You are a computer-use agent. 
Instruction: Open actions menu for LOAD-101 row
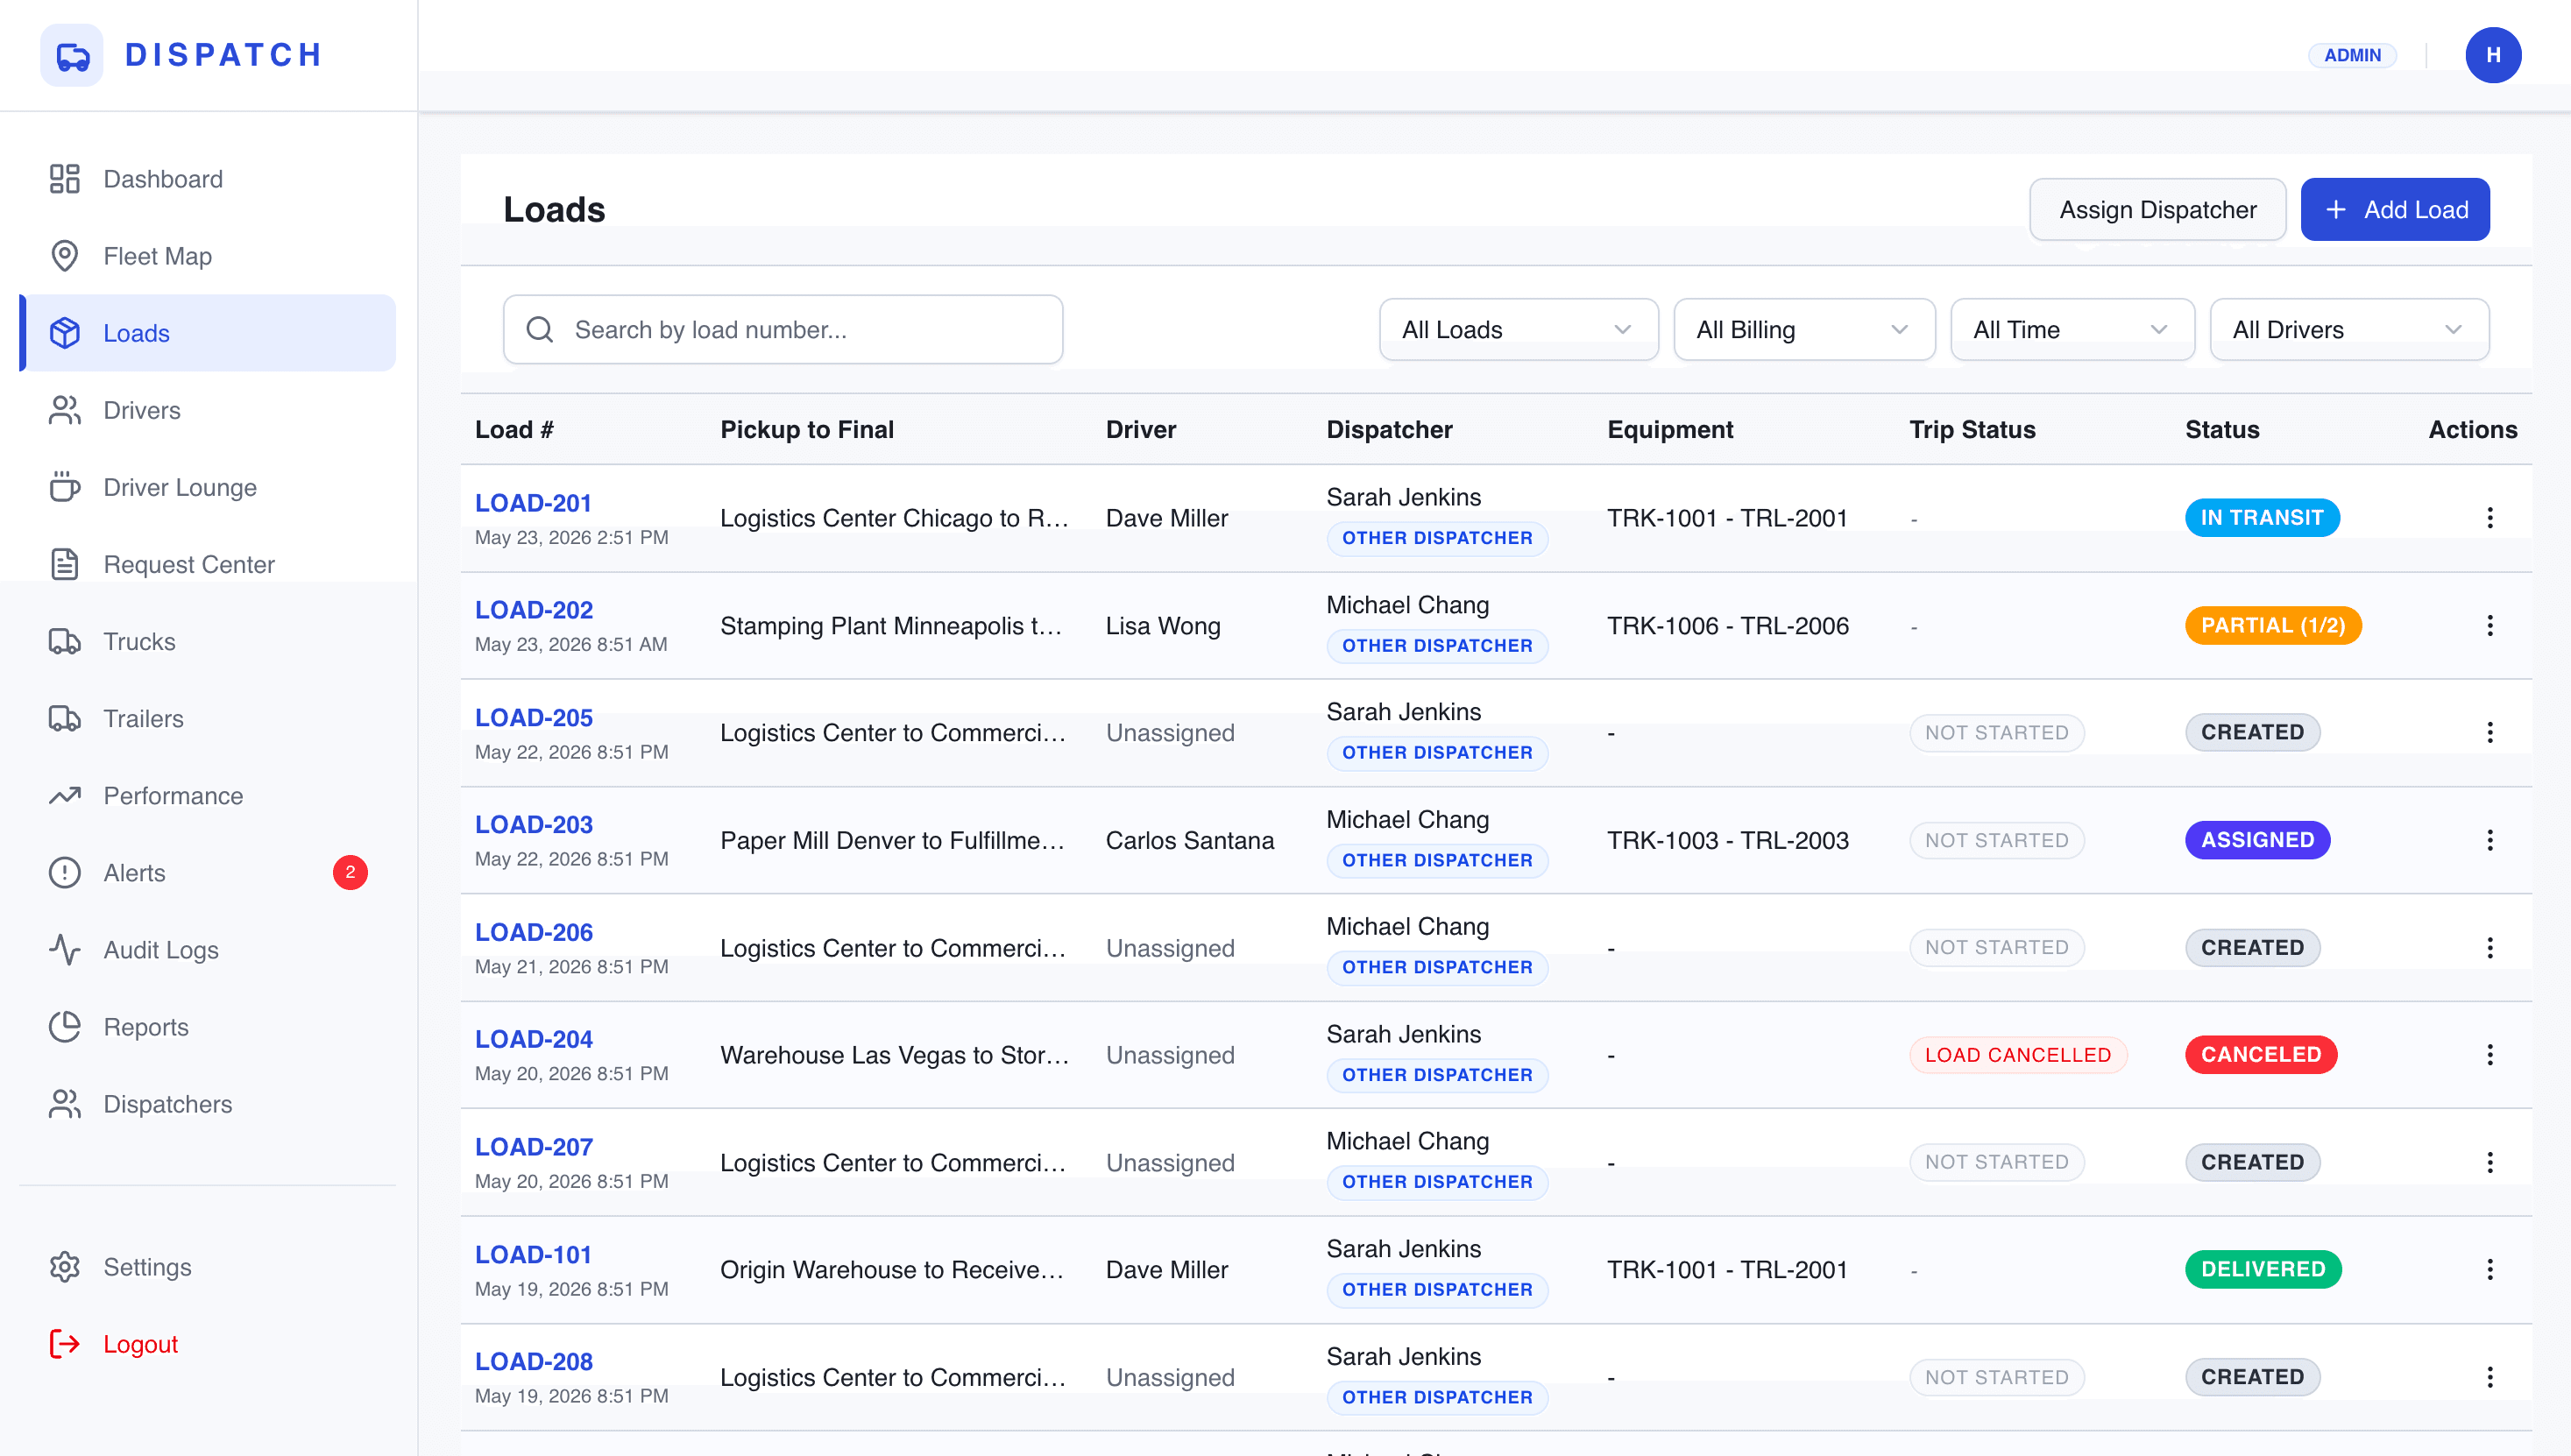pos(2489,1269)
